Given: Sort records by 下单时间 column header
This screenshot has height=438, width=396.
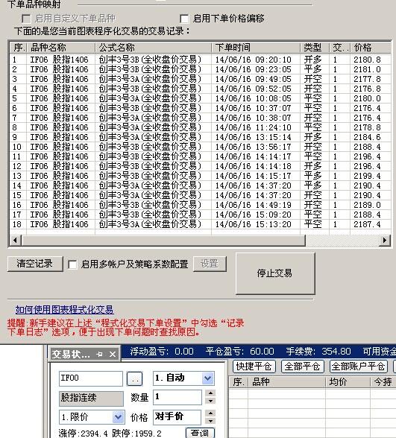Looking at the screenshot, I should tap(256, 48).
